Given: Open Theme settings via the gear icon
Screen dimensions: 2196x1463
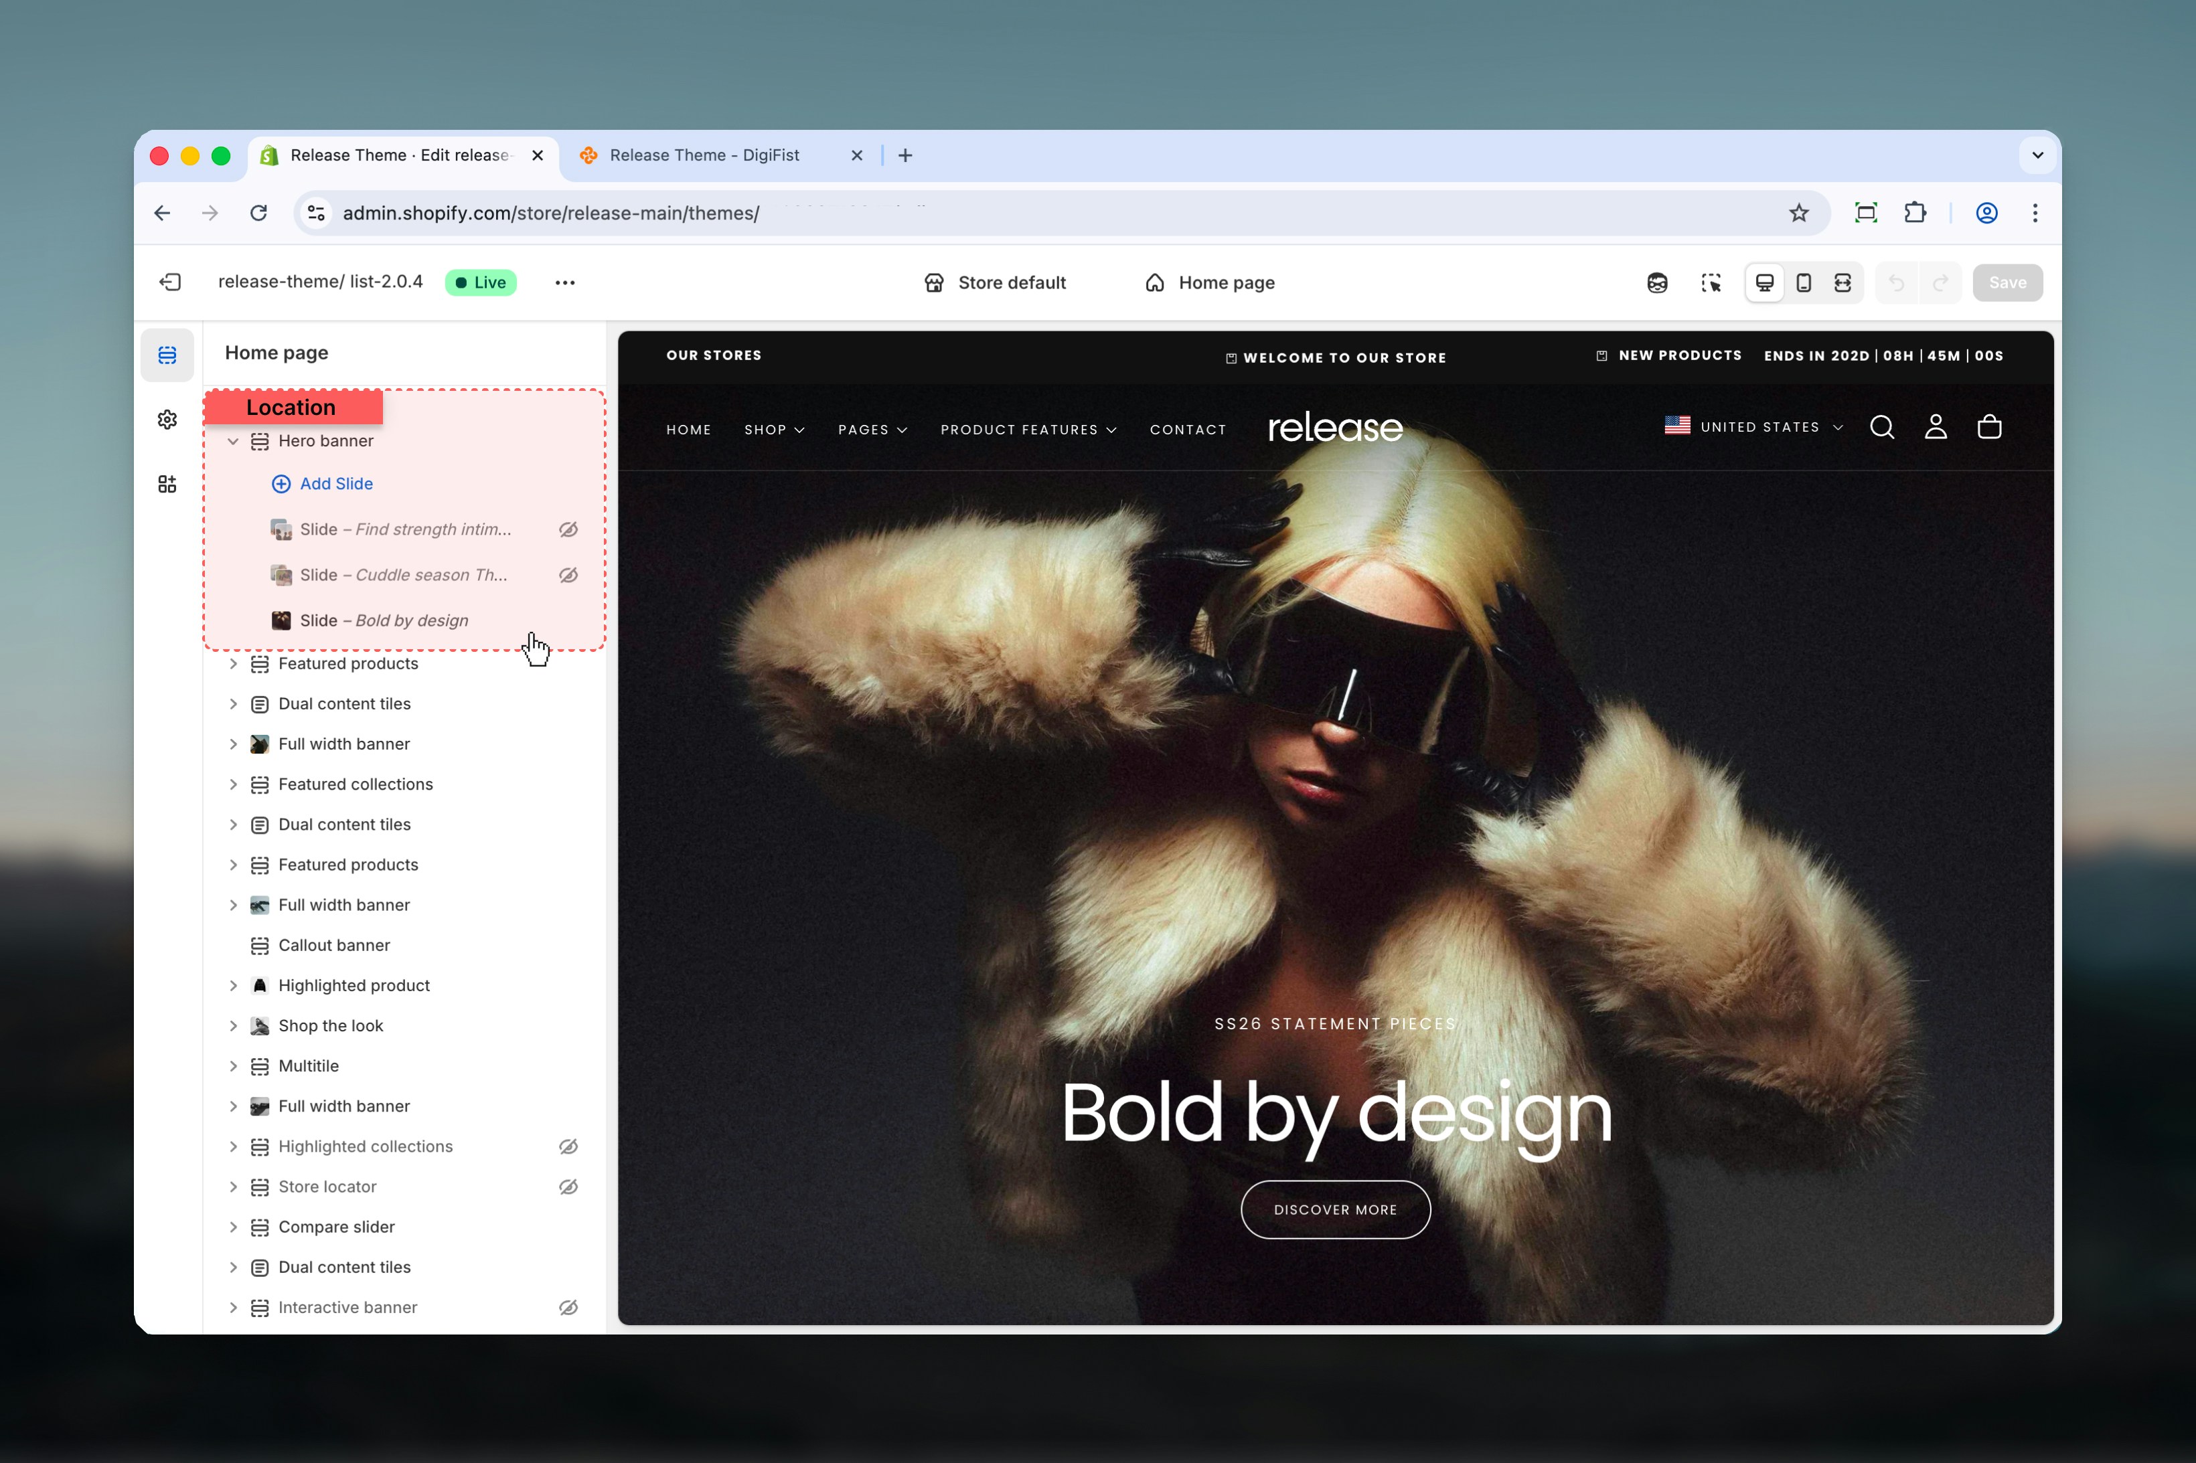Looking at the screenshot, I should pos(167,419).
